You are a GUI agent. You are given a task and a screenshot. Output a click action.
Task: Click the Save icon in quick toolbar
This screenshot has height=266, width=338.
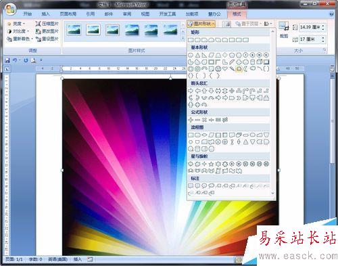point(7,60)
